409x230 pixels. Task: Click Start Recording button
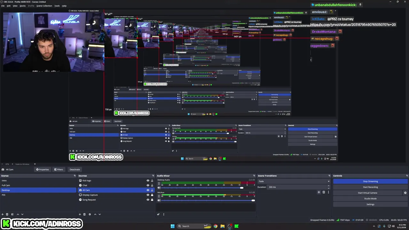(x=370, y=187)
